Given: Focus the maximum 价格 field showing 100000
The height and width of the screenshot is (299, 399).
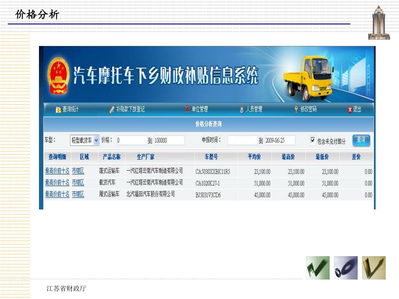Looking at the screenshot, I should click(x=169, y=140).
